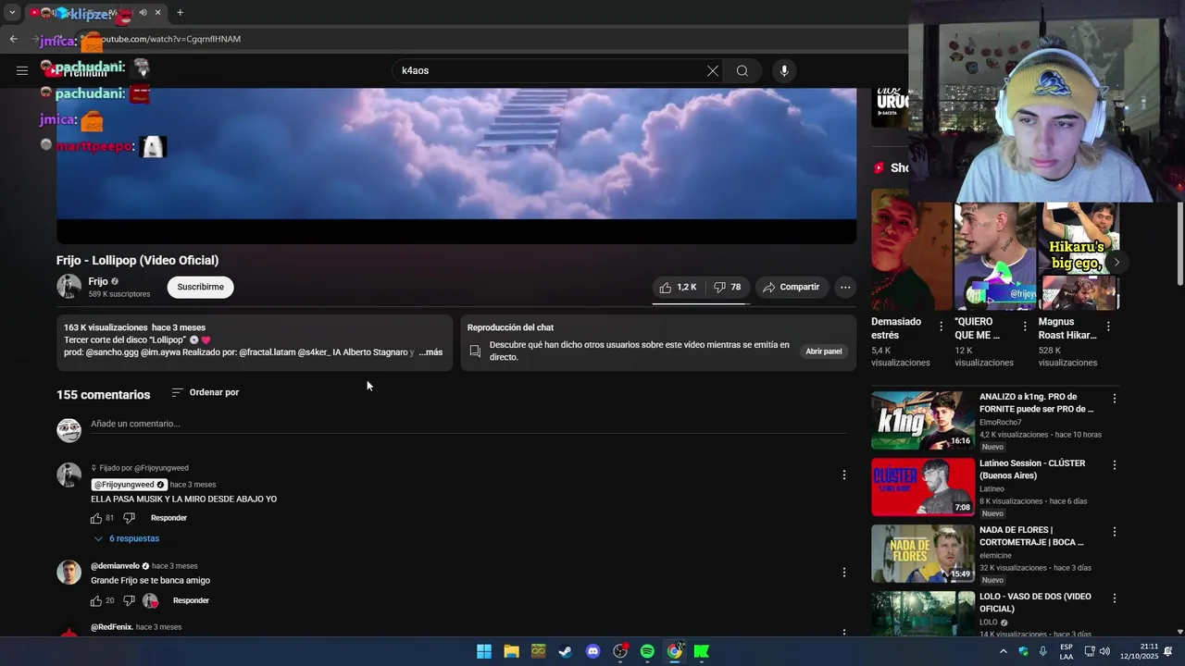1185x666 pixels.
Task: Go back with the browser arrow
Action: point(13,39)
